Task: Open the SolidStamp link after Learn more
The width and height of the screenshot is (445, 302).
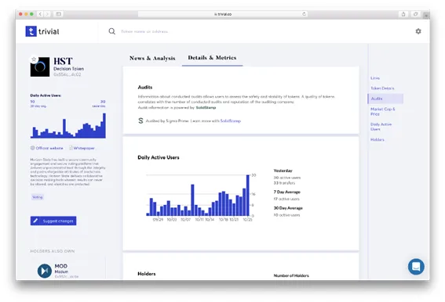Action: point(231,120)
